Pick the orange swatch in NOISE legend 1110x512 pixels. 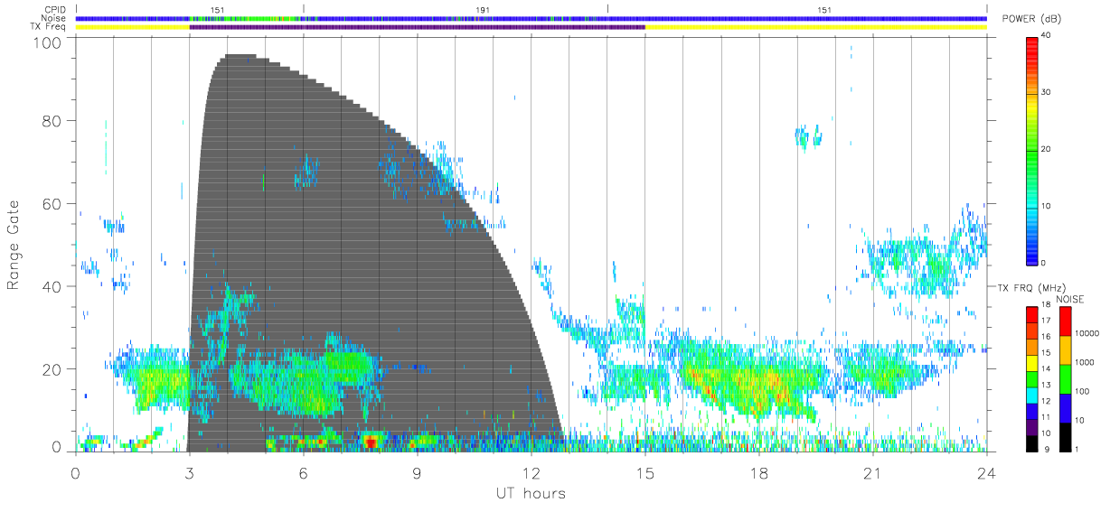pyautogui.click(x=1065, y=349)
